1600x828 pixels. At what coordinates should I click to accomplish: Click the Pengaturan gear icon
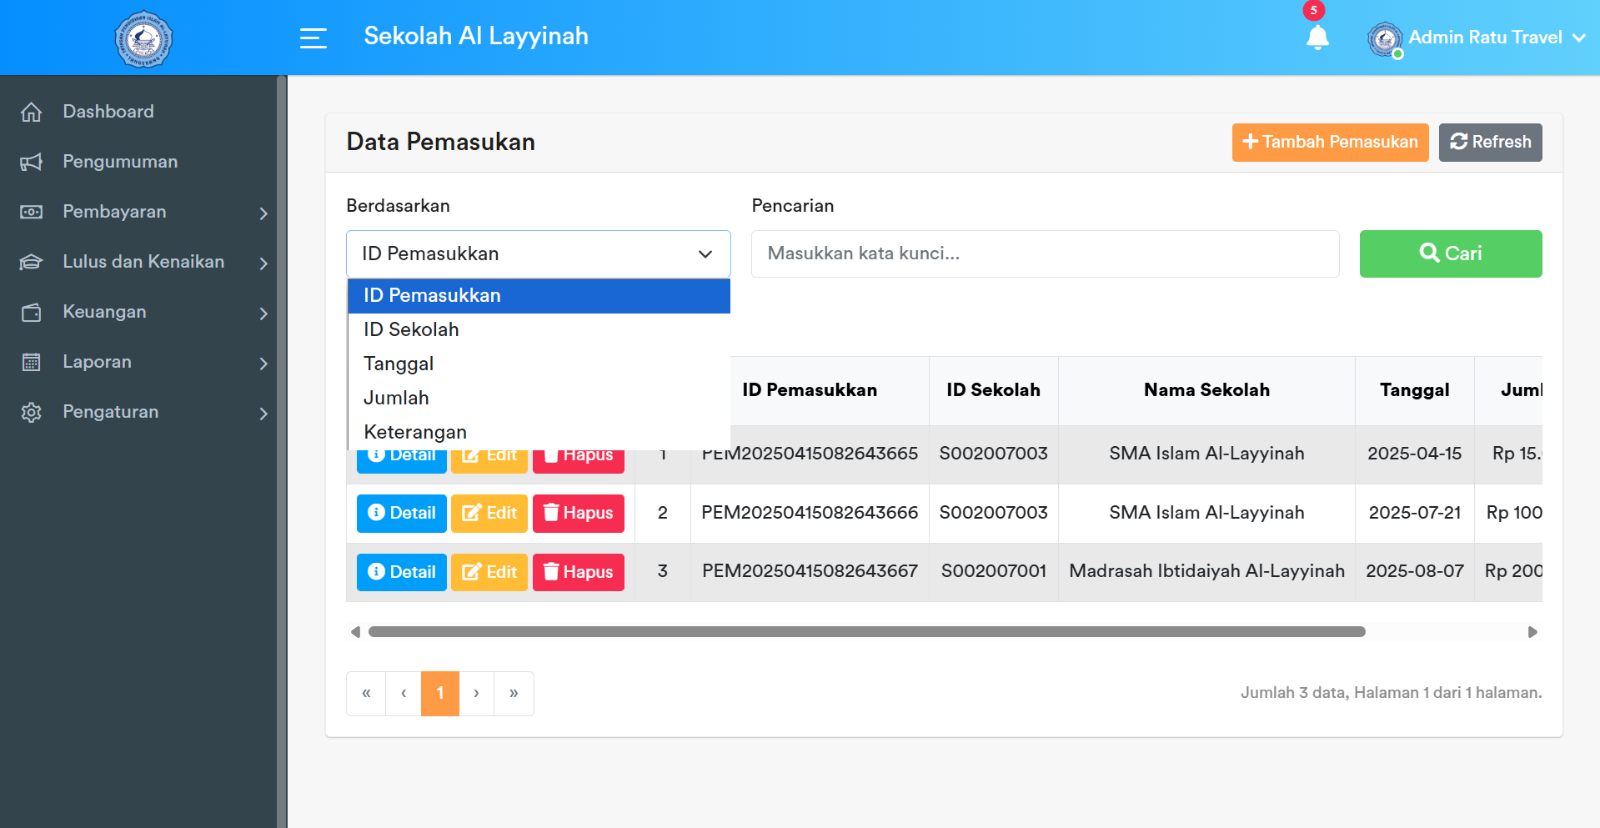click(31, 411)
